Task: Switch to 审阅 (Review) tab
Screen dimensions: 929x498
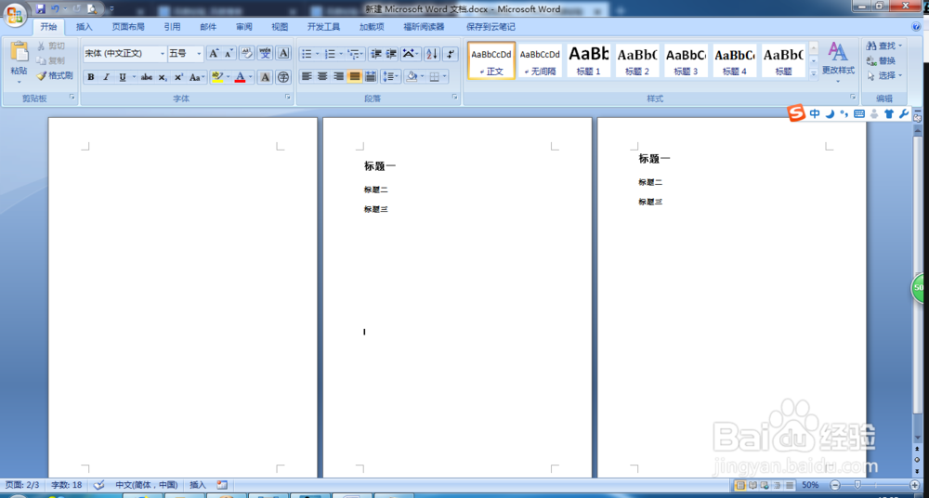Action: 243,27
